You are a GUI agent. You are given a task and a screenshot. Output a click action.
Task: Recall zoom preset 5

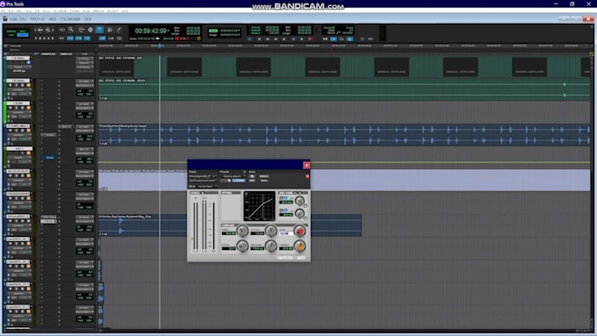[x=52, y=38]
